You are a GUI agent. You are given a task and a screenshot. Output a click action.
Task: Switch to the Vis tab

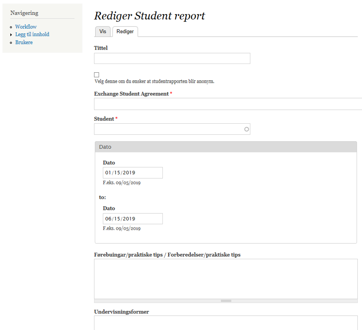[102, 31]
